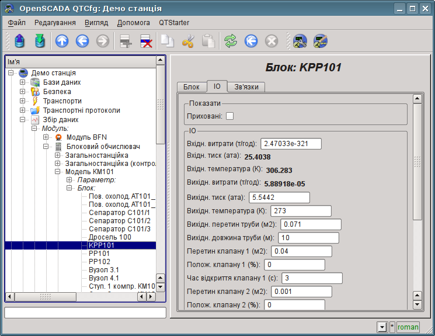Refresh the page with the green arrows icon

point(231,41)
